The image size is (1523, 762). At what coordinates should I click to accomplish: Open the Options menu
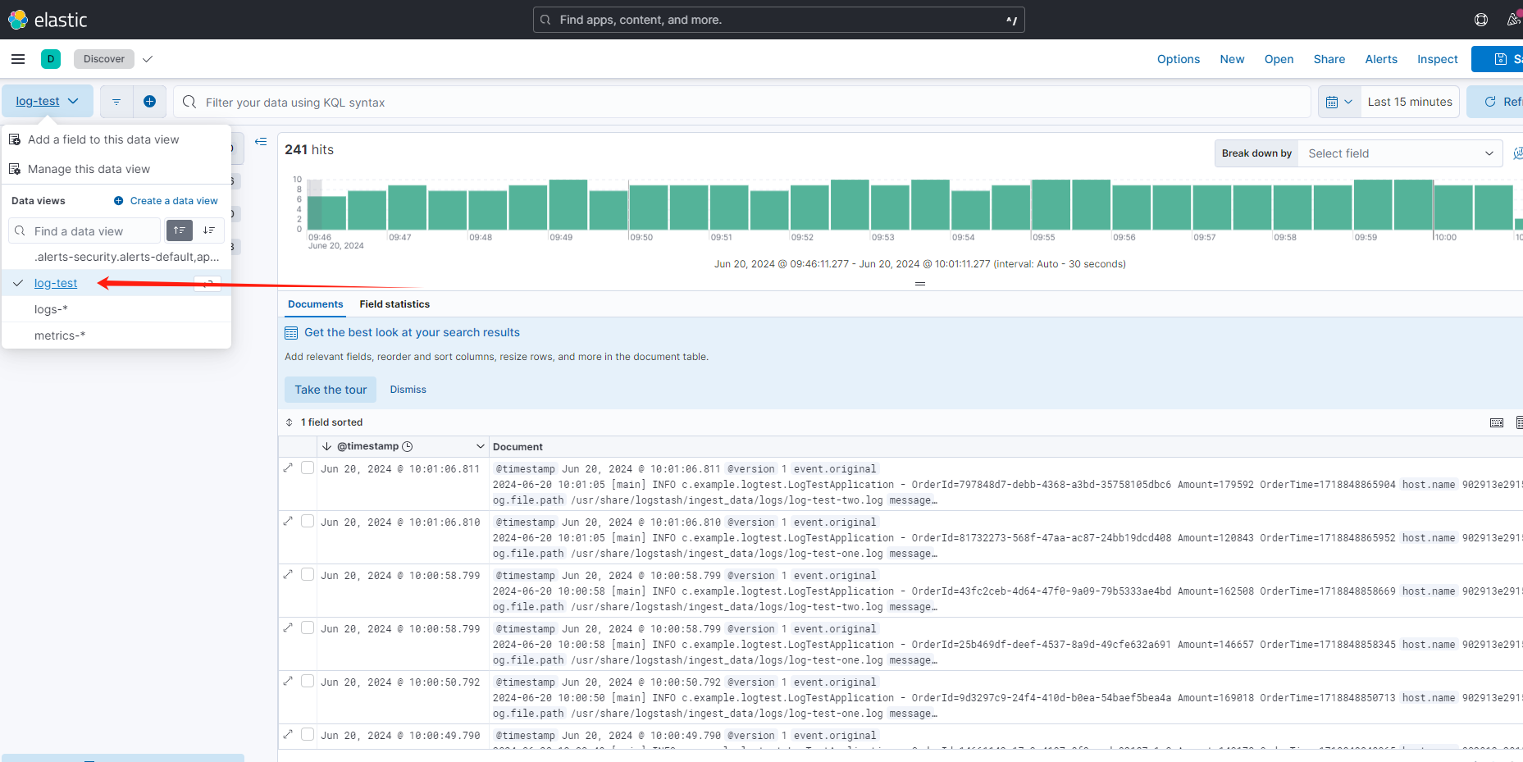1179,59
